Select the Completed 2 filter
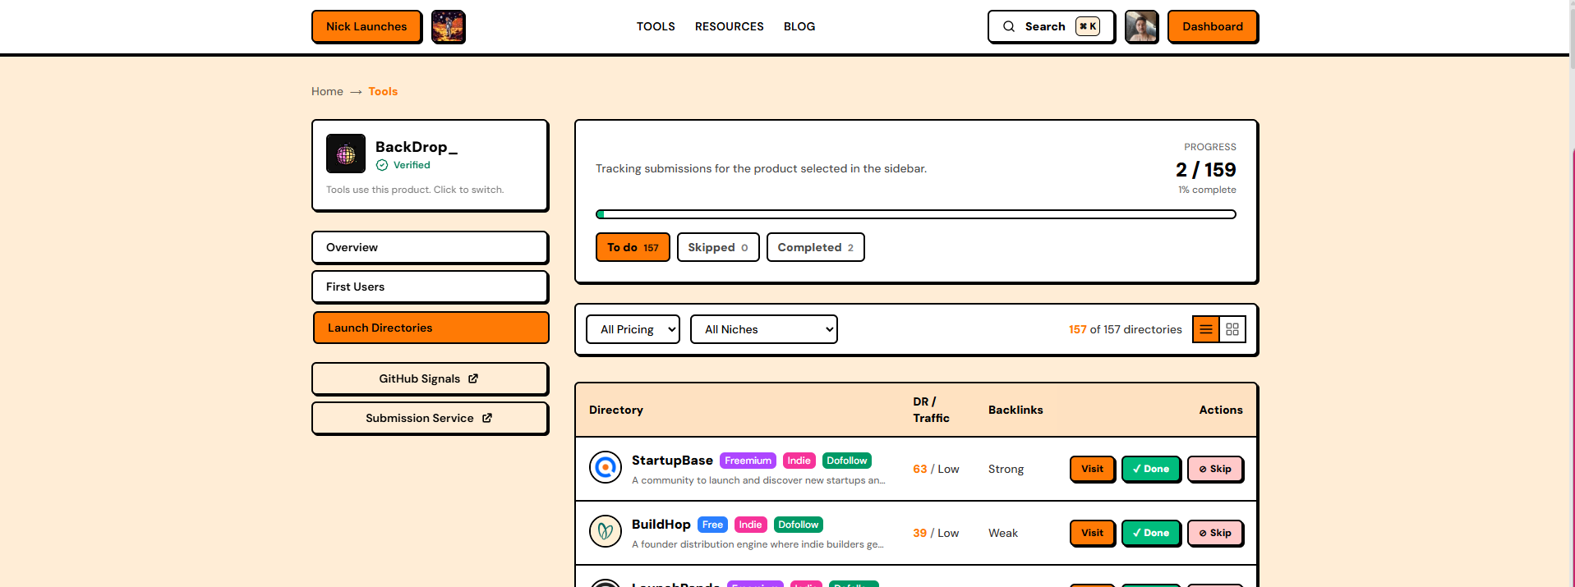The height and width of the screenshot is (587, 1575). [x=816, y=247]
